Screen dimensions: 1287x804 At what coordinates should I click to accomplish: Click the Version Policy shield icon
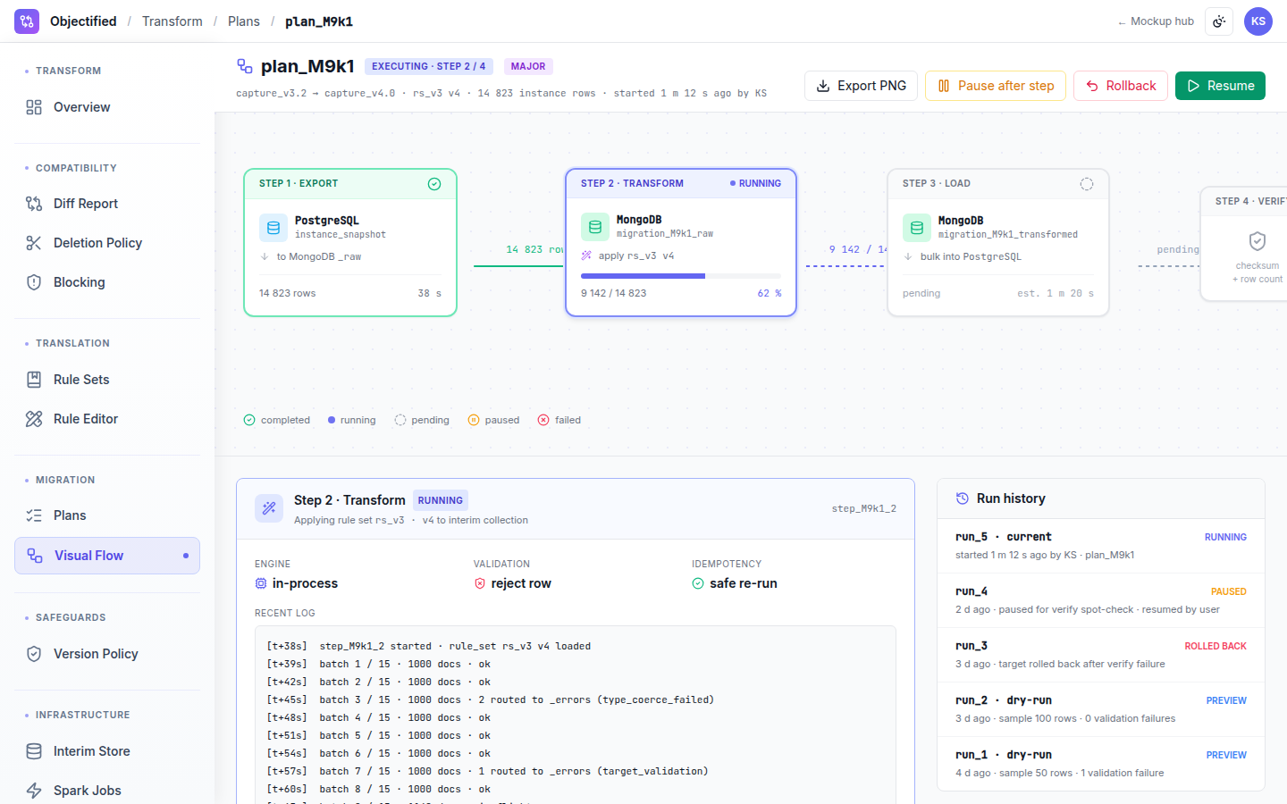(x=34, y=654)
